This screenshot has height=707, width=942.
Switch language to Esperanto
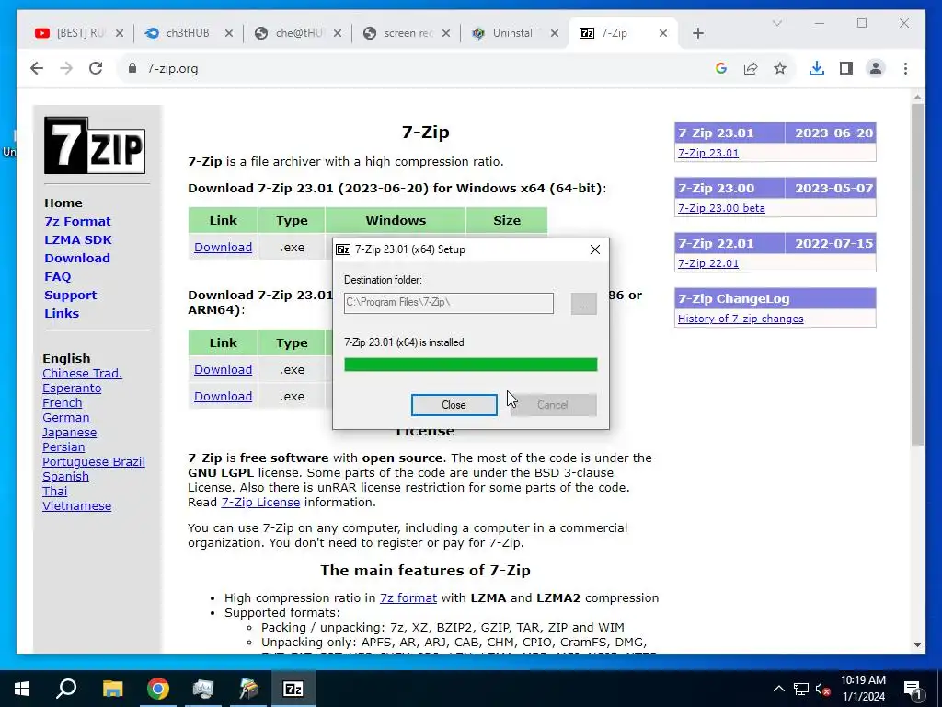click(x=72, y=388)
